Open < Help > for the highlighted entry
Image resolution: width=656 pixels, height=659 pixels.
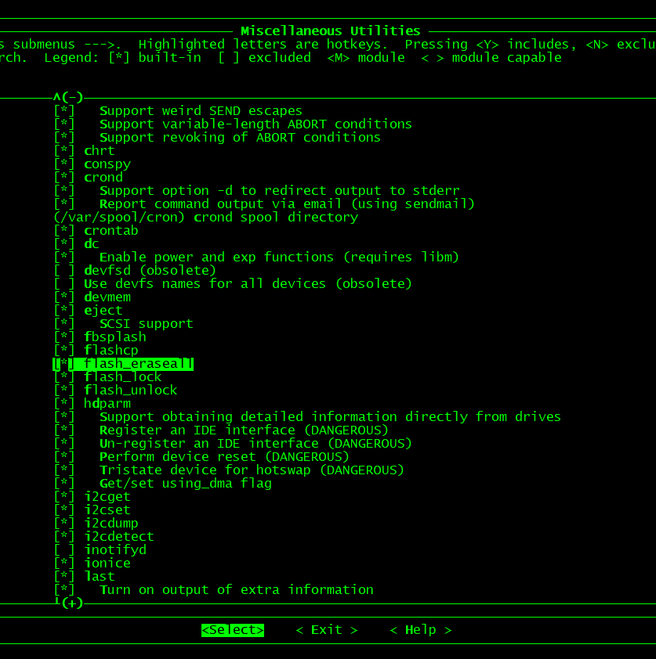pos(420,629)
